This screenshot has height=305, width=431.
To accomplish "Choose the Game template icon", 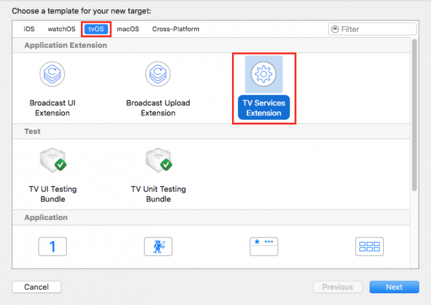I will pyautogui.click(x=158, y=247).
